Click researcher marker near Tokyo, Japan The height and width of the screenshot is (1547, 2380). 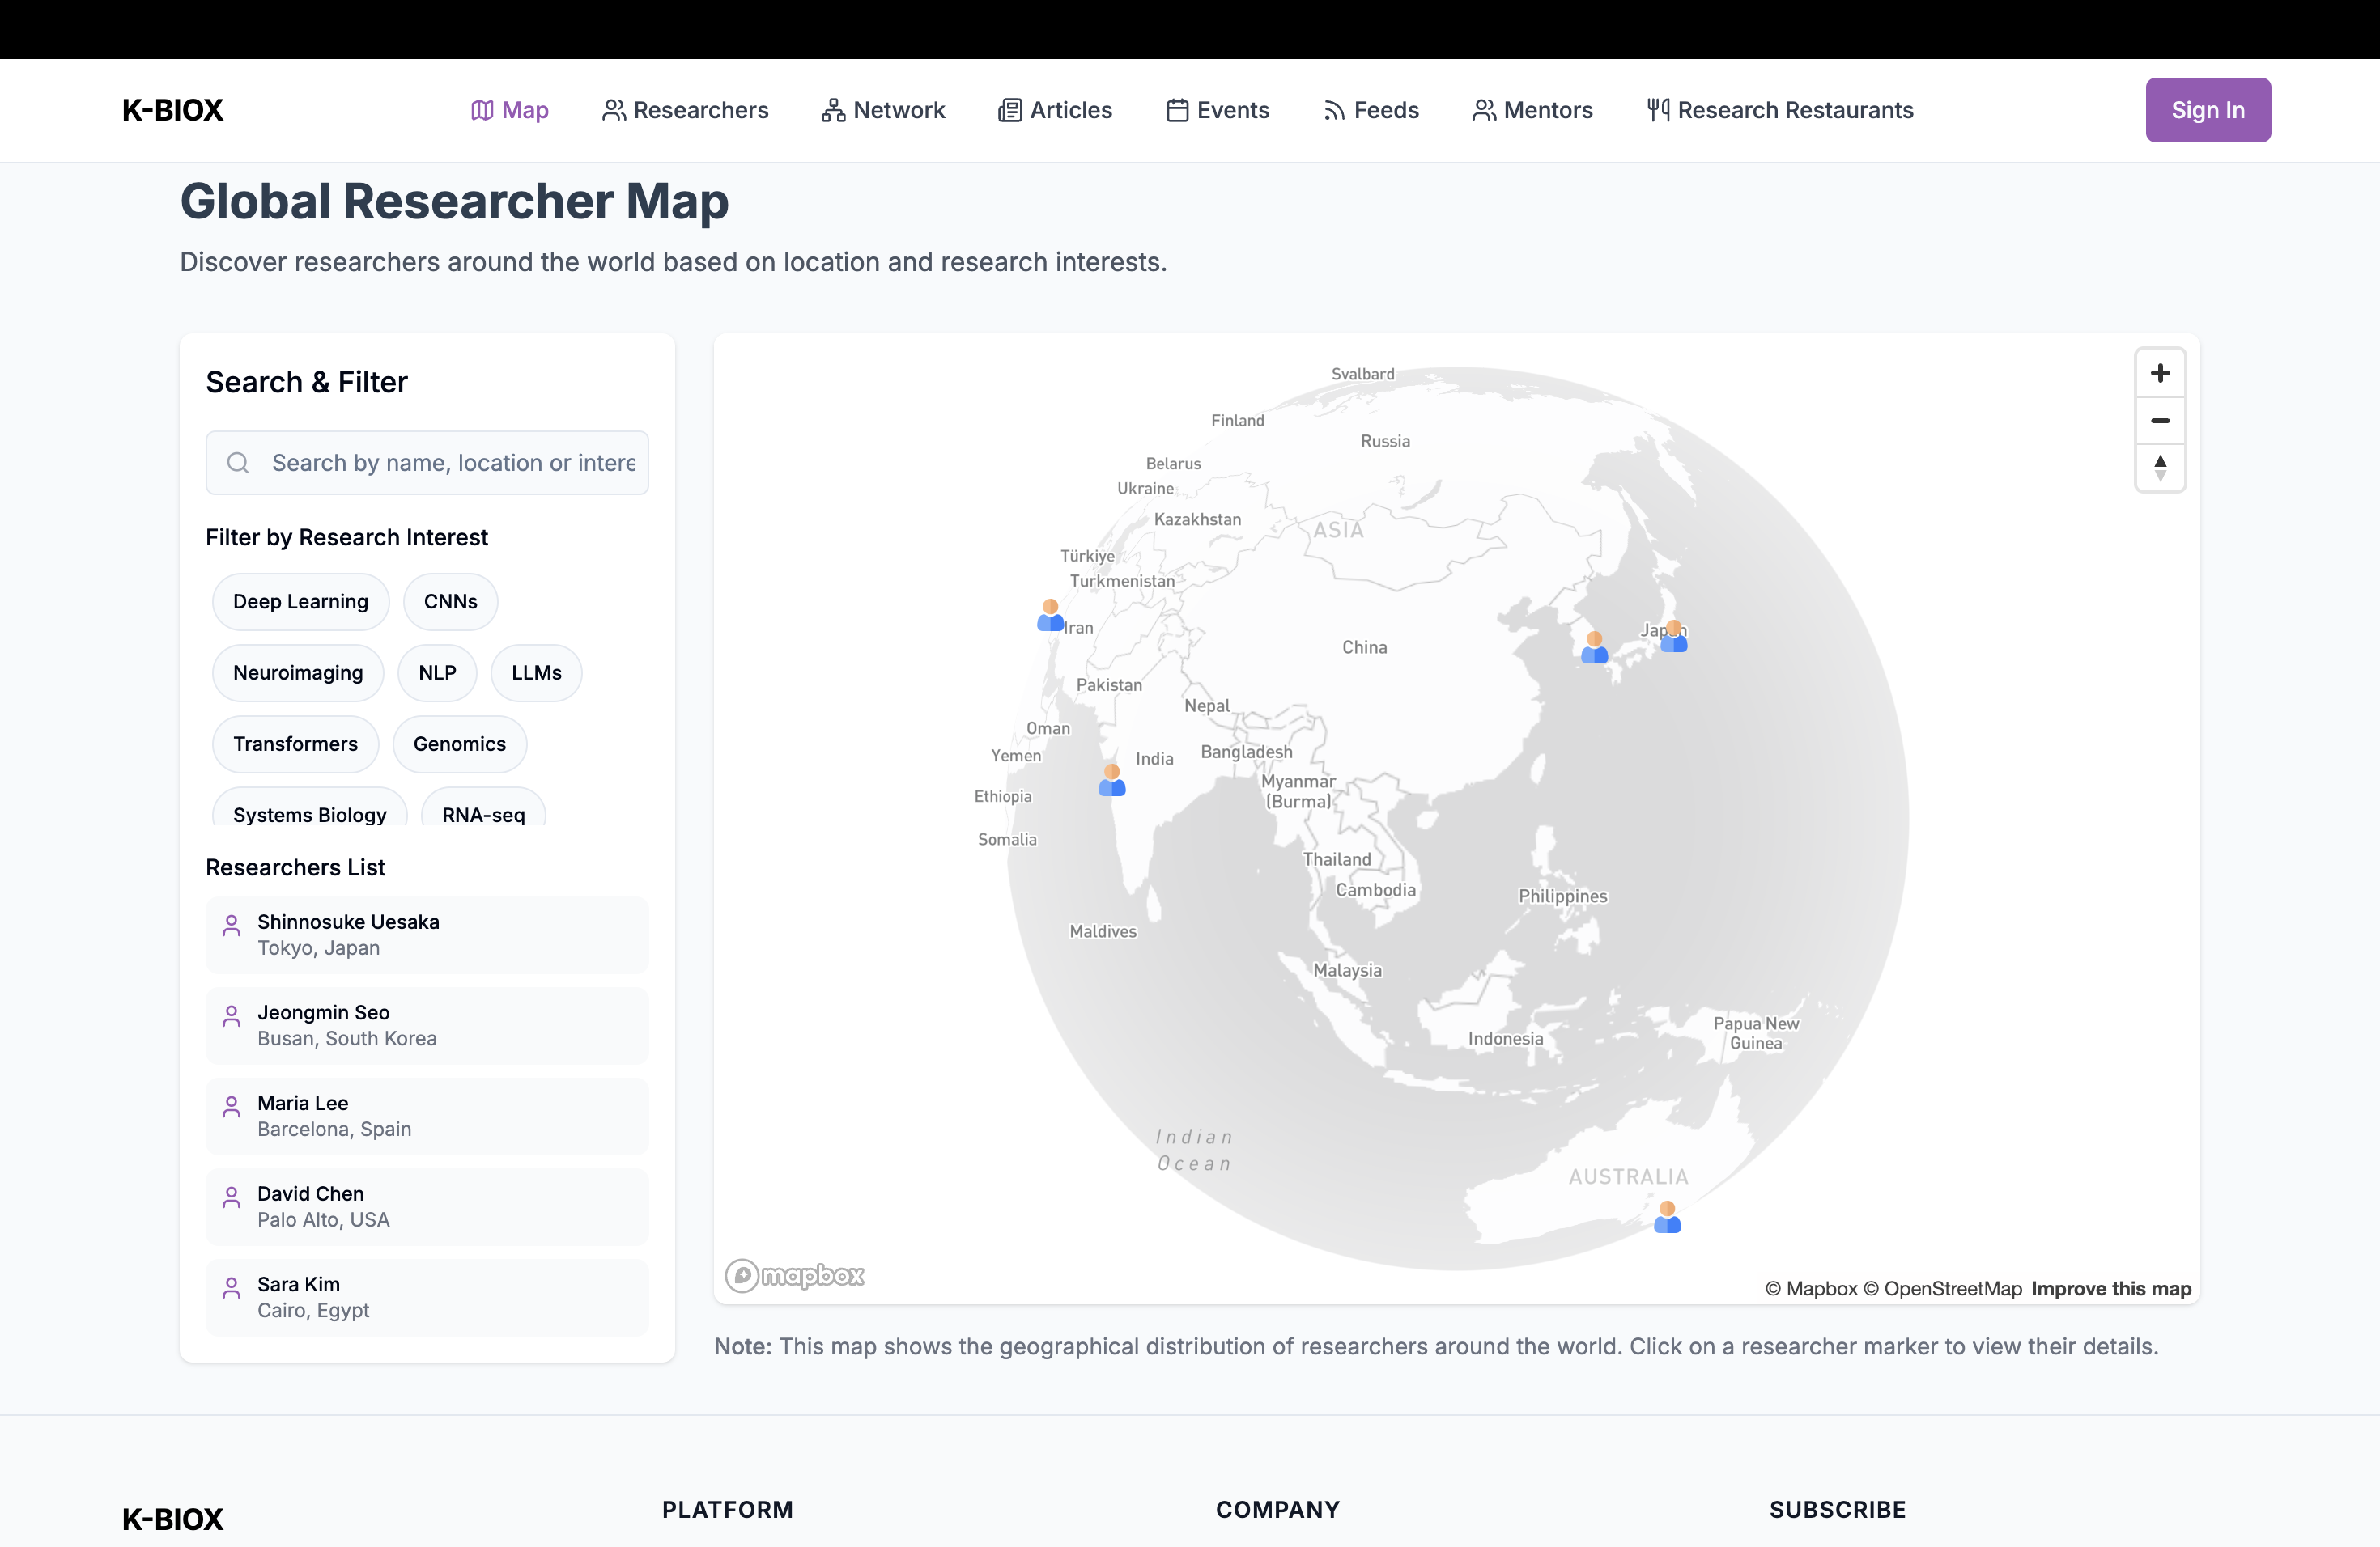coord(1673,637)
